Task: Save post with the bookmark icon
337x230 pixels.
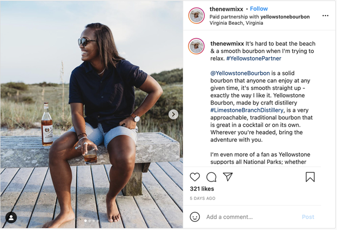Action: [310, 177]
